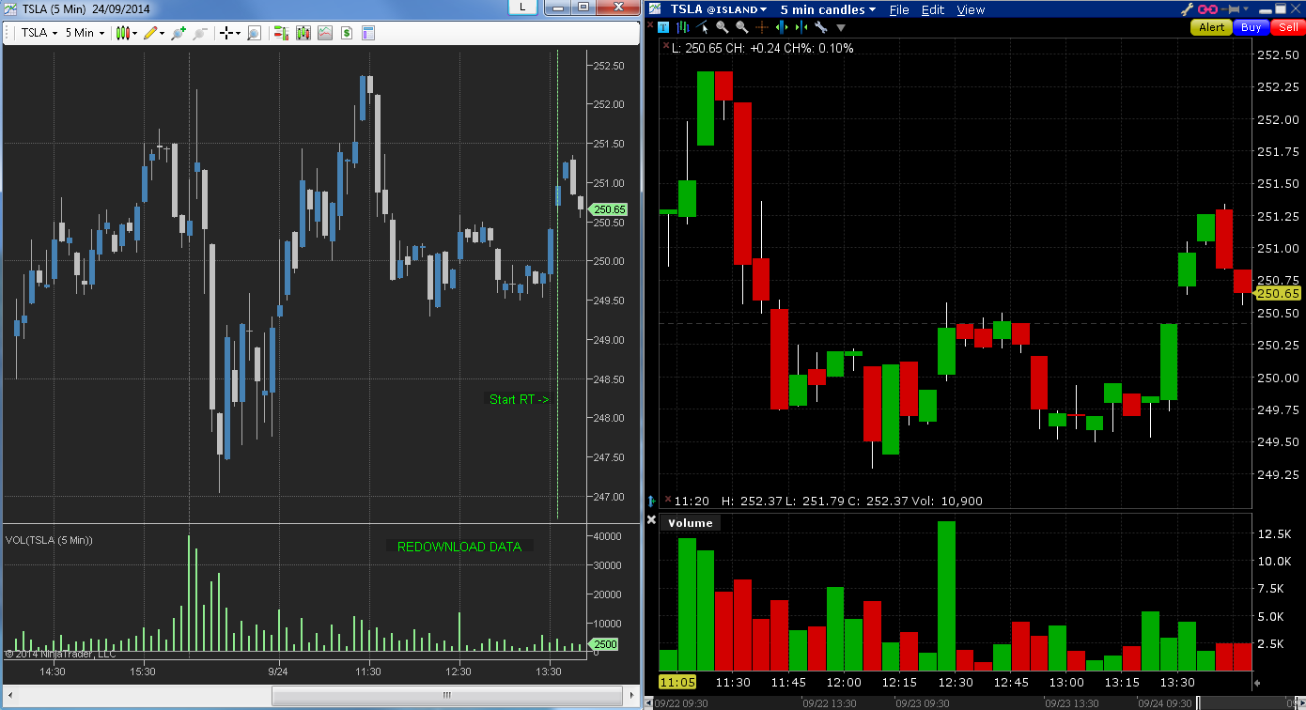Expand the crosshair cursor mode dropdown arrow

pyautogui.click(x=238, y=33)
